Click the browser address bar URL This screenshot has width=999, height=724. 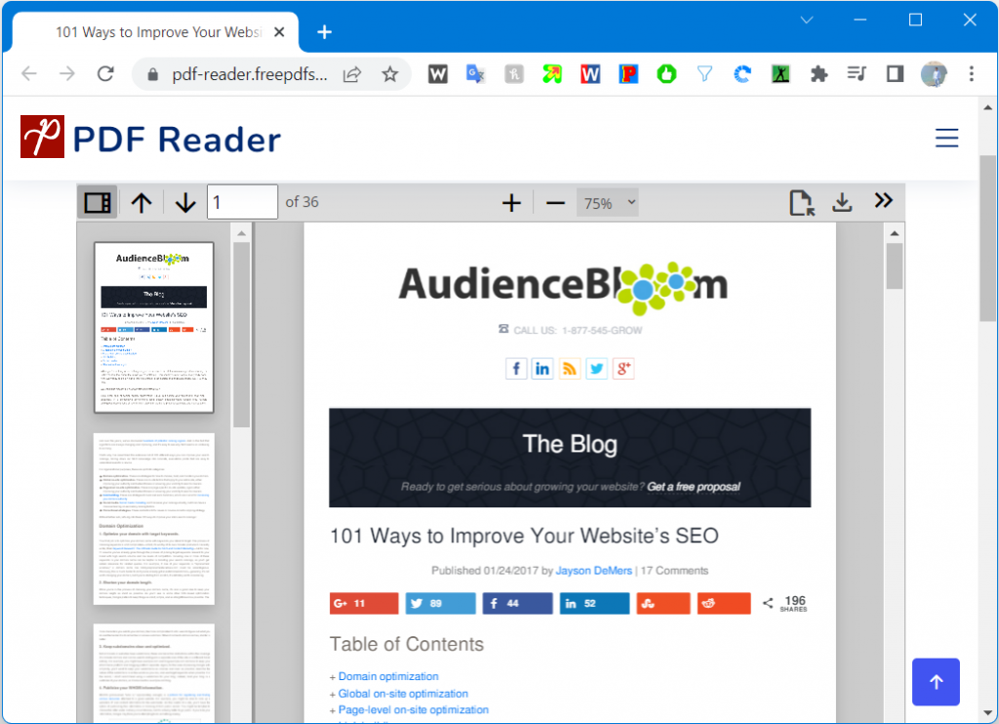point(250,74)
